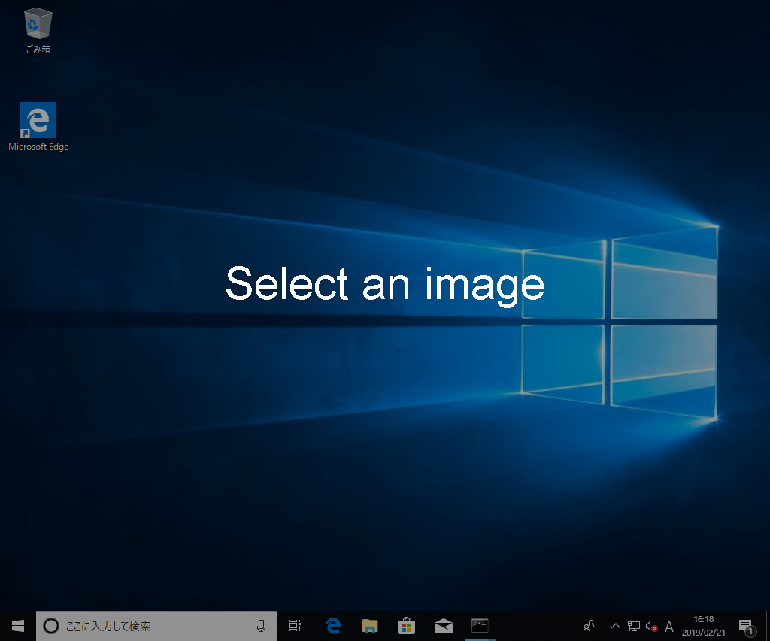Focus the taskbar search box

pyautogui.click(x=156, y=626)
